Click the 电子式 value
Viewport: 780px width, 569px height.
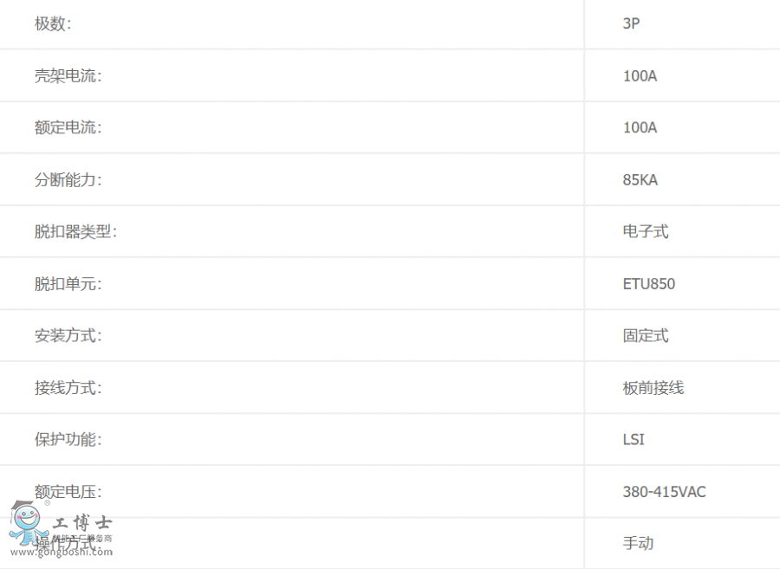646,232
